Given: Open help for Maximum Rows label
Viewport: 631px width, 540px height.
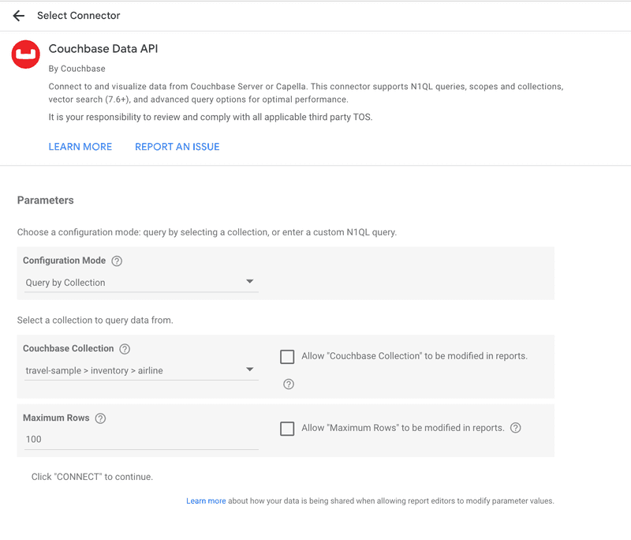Looking at the screenshot, I should [100, 418].
